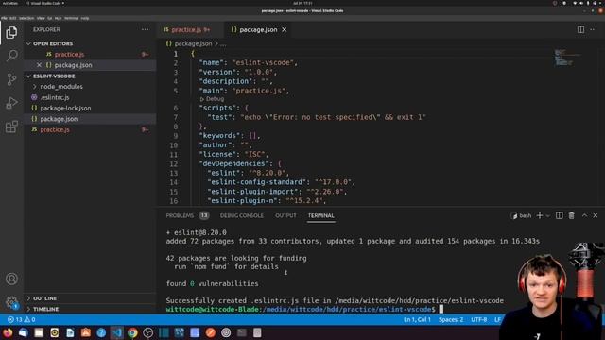Open the Explorer view in the activity bar
This screenshot has height=340, width=605.
coord(11,32)
